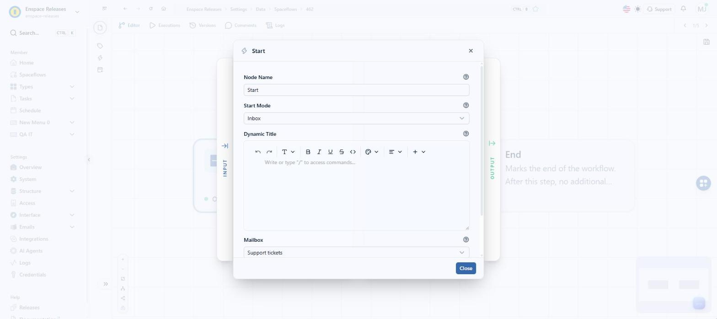Click the OUTPUT side panel tab
Viewport: 717px width, 319px height.
tap(492, 160)
